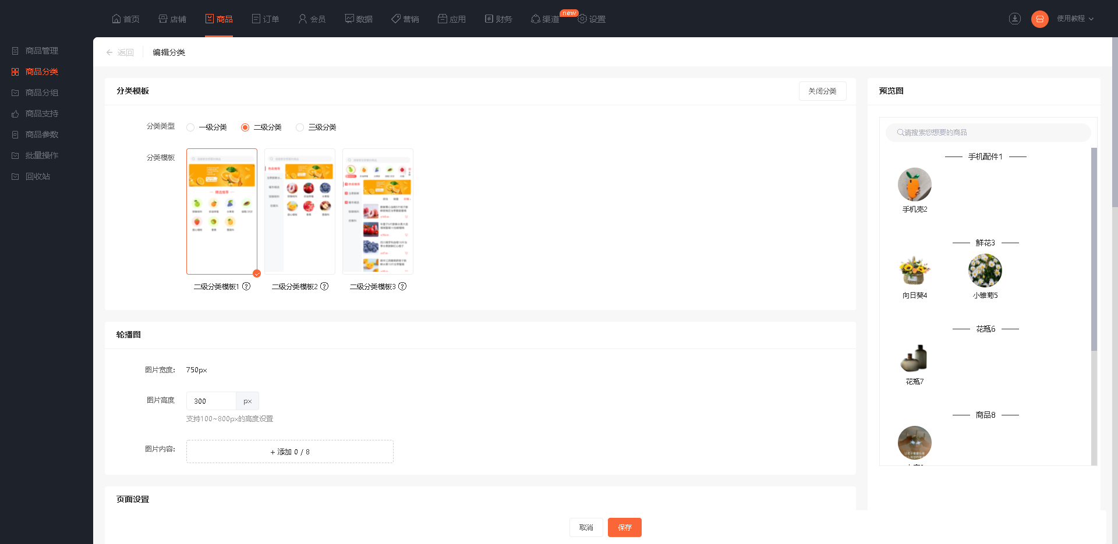This screenshot has height=544, width=1118.
Task: Click the download icon in top bar
Action: pos(1015,19)
